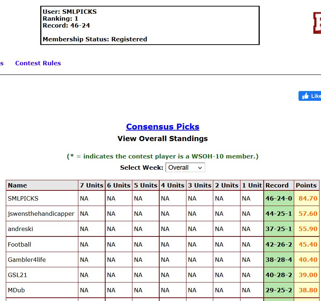Click the Facebook Like button
The image size is (321, 301).
[310, 96]
